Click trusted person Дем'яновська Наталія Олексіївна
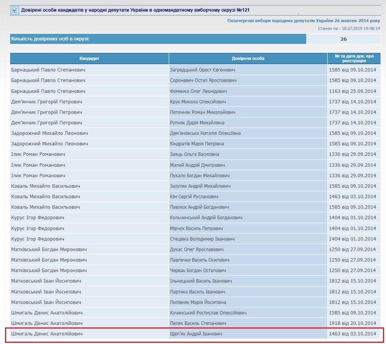This screenshot has width=386, height=344. coord(205,133)
